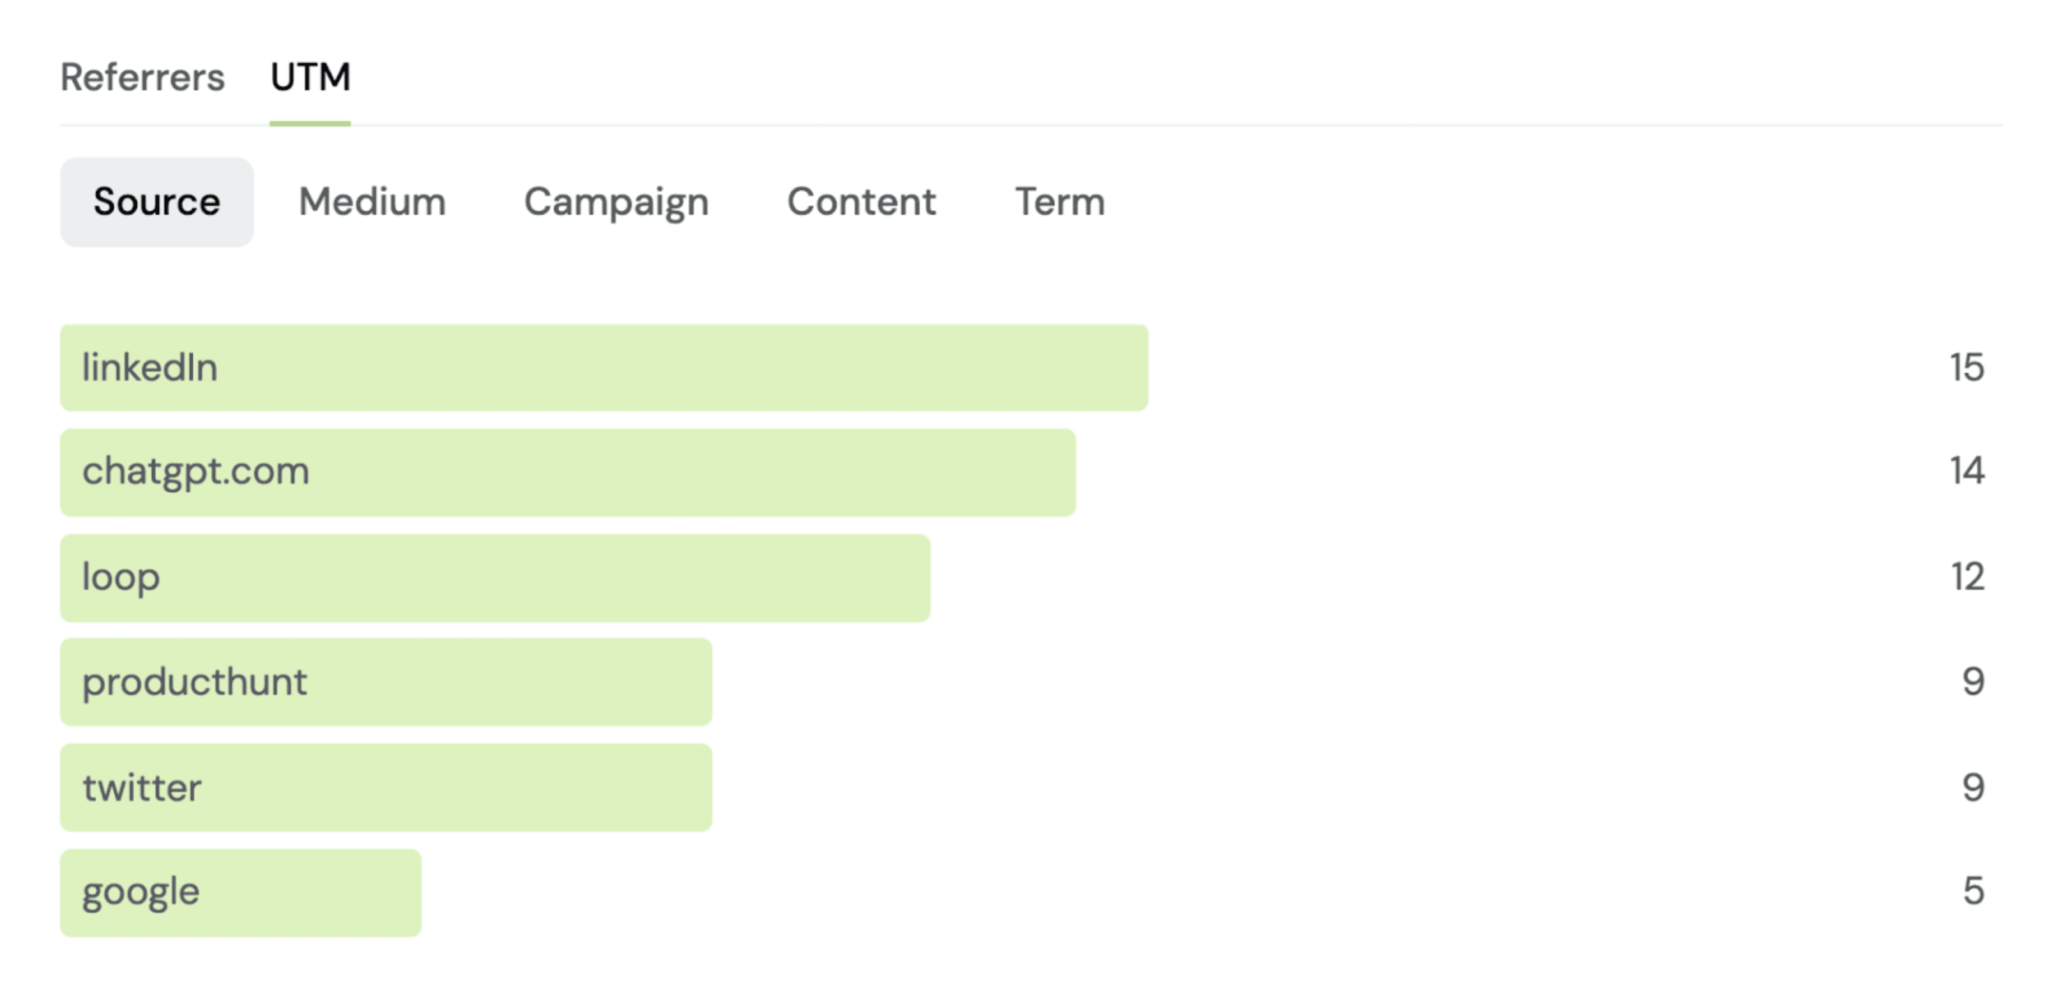The height and width of the screenshot is (1003, 2049).
Task: Click the google count of 5
Action: pos(1972,891)
